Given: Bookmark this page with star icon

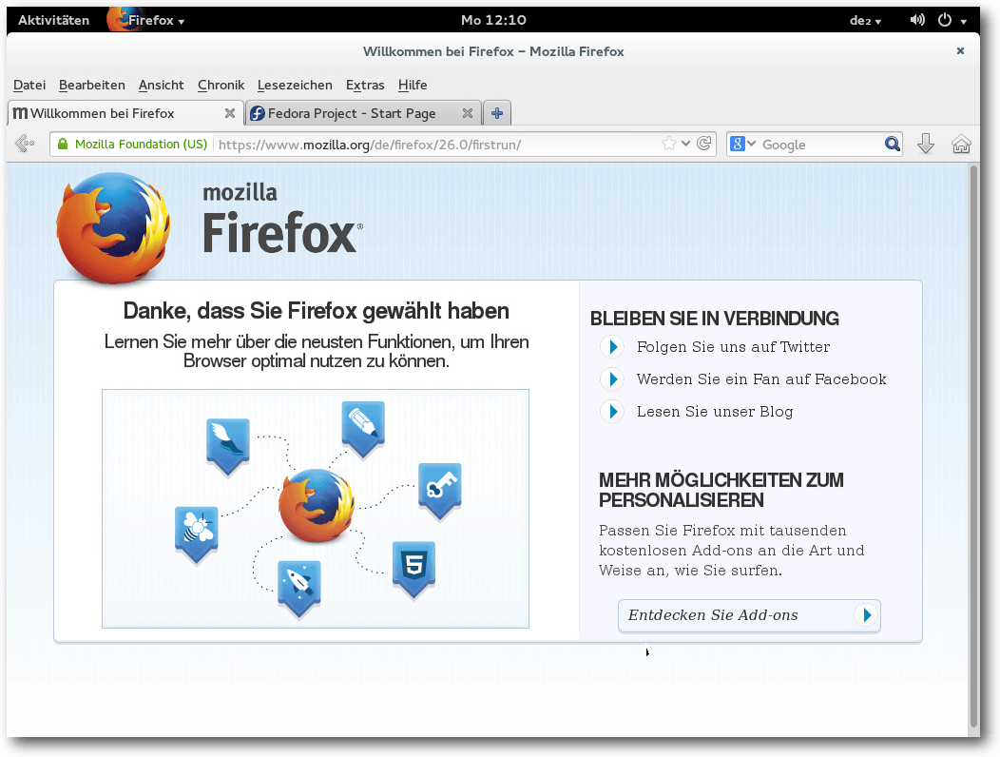Looking at the screenshot, I should pyautogui.click(x=669, y=144).
